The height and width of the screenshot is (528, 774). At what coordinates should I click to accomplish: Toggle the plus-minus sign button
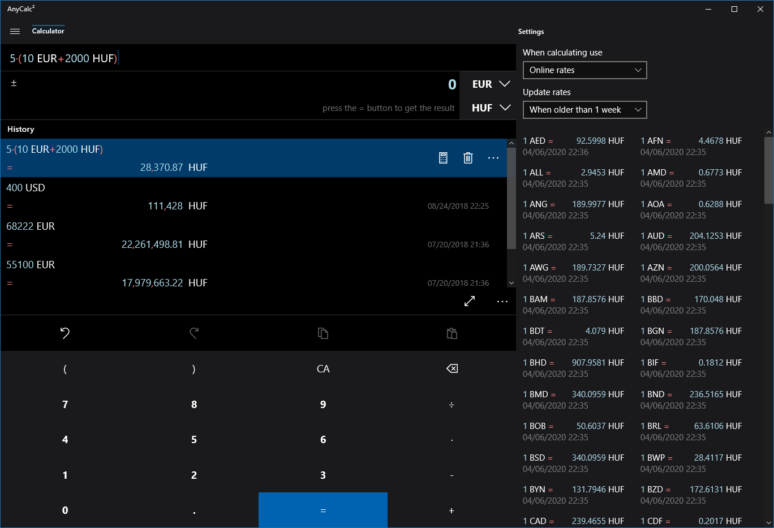tap(14, 83)
